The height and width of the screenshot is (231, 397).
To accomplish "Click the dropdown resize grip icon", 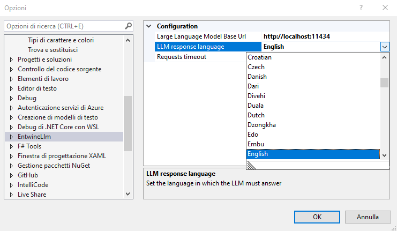I will 251,166.
